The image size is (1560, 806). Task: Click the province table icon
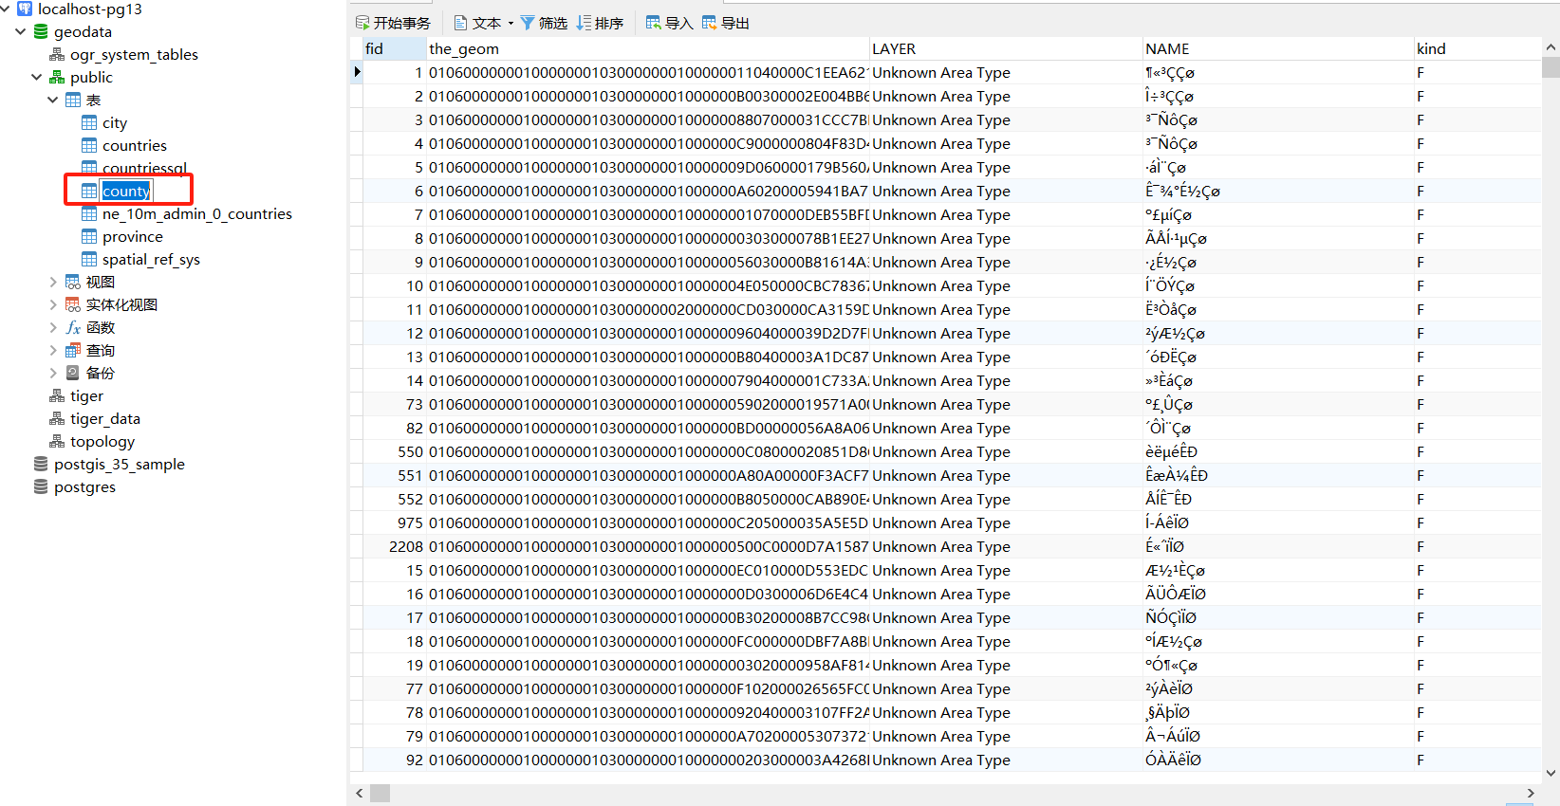89,236
